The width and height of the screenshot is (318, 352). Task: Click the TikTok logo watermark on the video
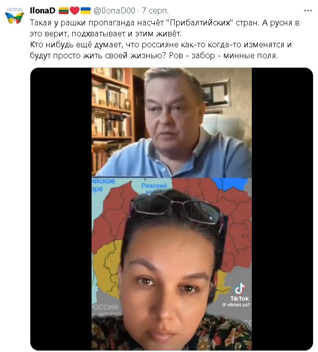tap(239, 292)
